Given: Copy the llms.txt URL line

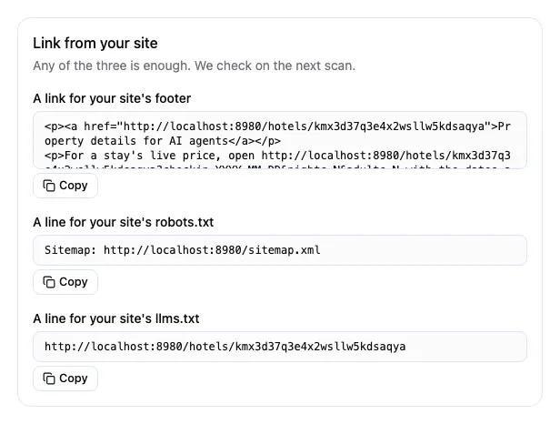Looking at the screenshot, I should tap(65, 379).
